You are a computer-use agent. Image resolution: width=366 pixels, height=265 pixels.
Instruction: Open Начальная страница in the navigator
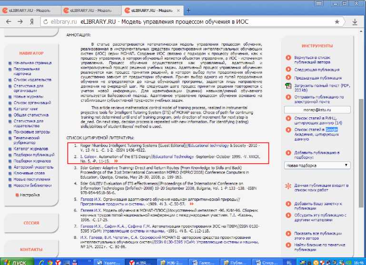(32, 63)
